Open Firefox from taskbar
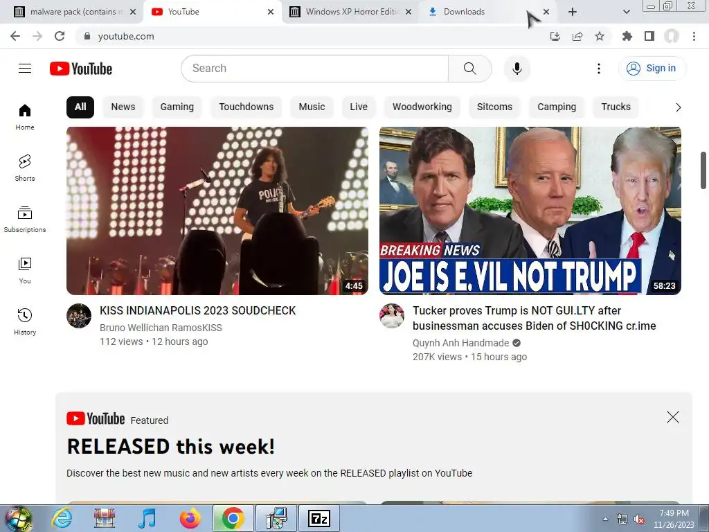The image size is (709, 532). [190, 519]
